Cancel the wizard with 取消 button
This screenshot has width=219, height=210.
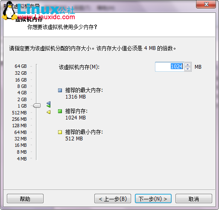pos(194,198)
